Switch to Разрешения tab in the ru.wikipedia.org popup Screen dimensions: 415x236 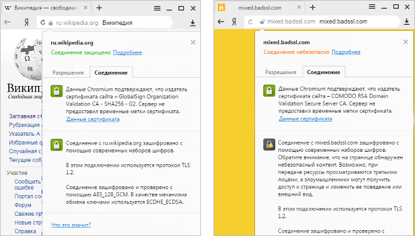[68, 72]
